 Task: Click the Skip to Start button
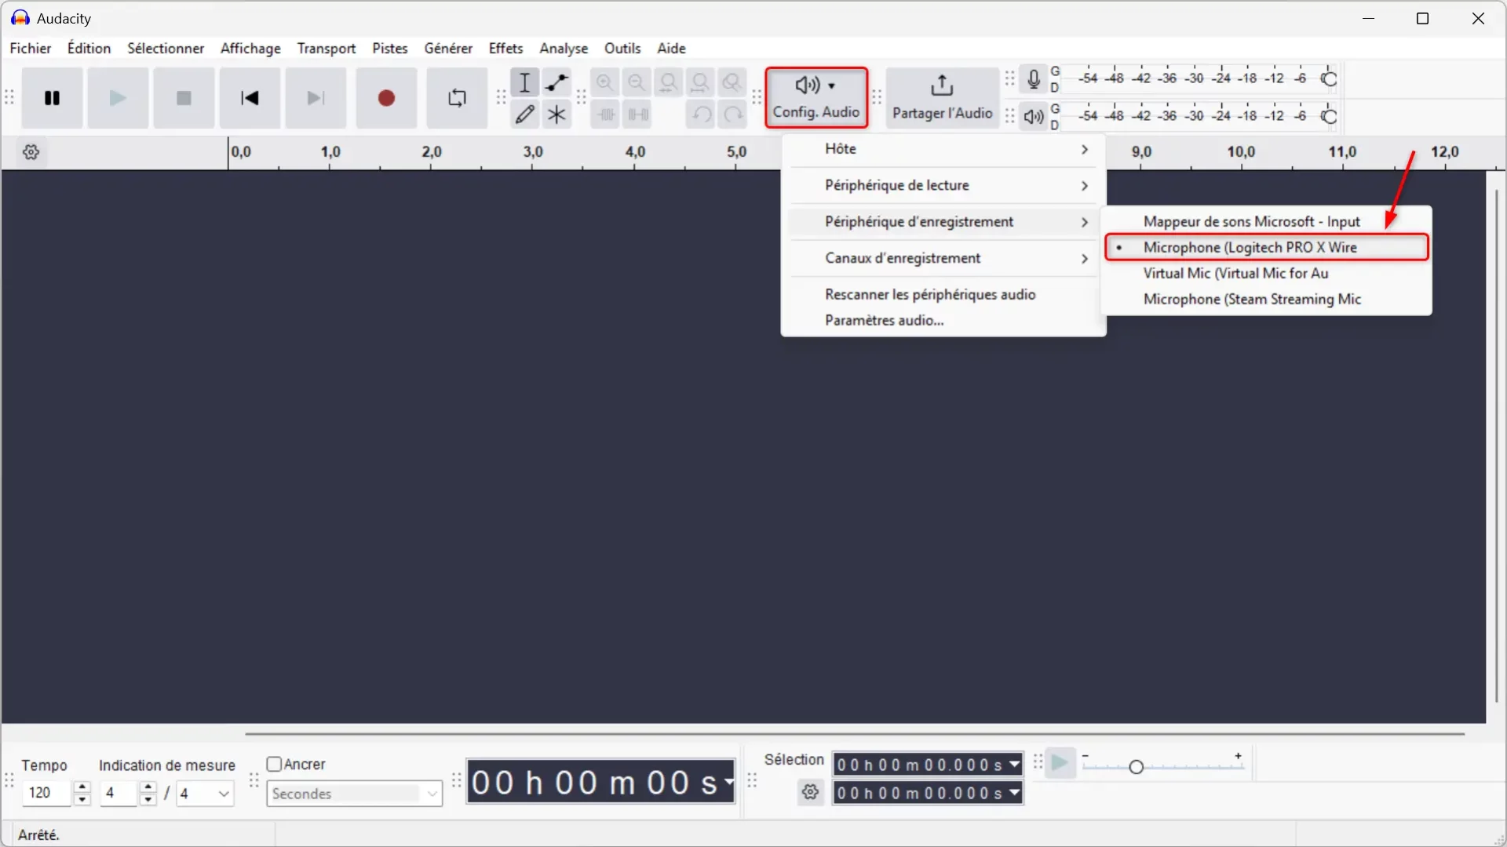(250, 98)
